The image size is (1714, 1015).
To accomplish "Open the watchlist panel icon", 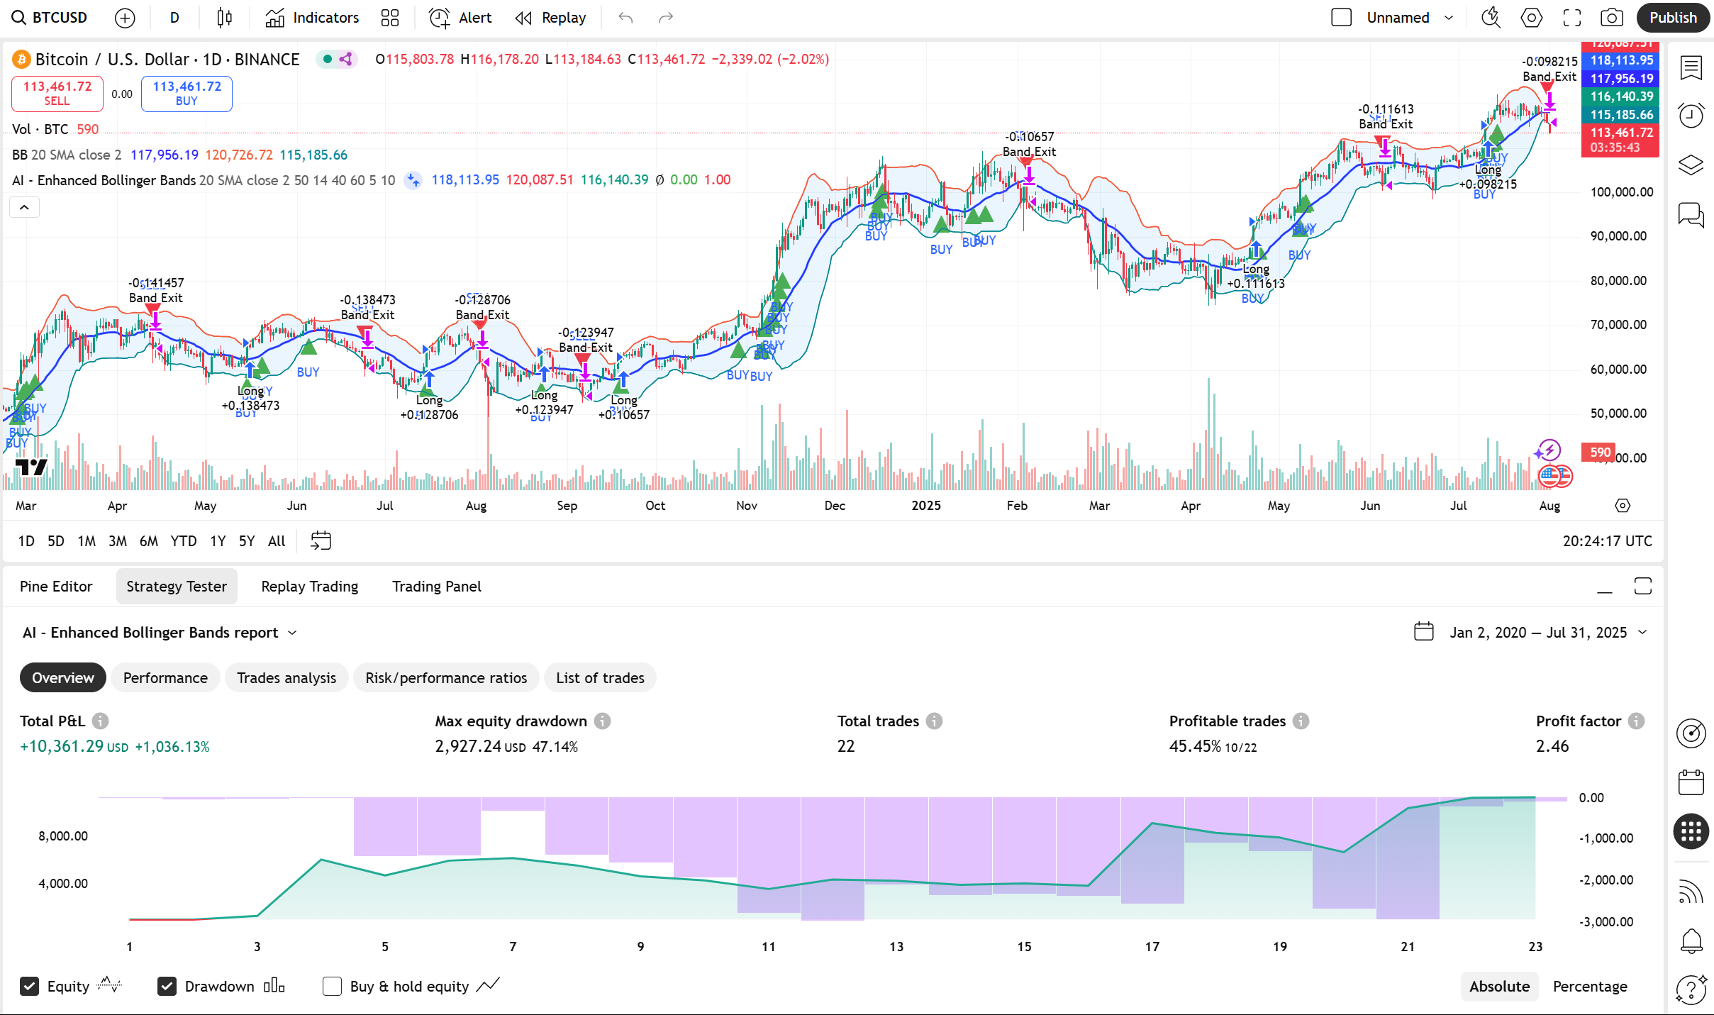I will coord(1691,68).
